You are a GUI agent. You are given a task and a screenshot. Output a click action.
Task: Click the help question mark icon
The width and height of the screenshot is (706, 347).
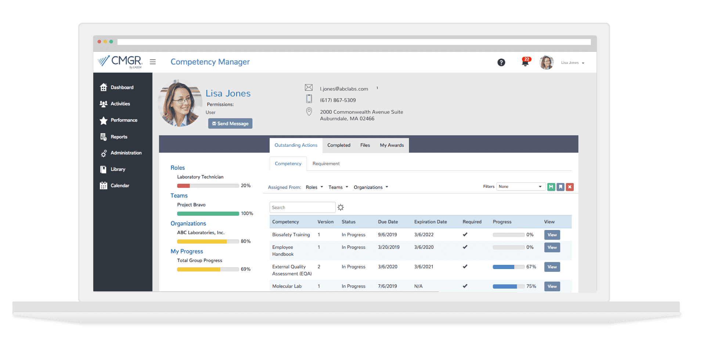tap(501, 62)
